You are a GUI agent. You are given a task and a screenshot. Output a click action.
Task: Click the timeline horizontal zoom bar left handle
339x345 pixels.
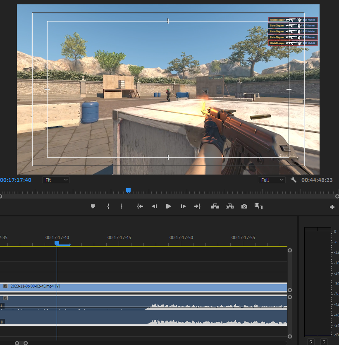pyautogui.click(x=17, y=343)
